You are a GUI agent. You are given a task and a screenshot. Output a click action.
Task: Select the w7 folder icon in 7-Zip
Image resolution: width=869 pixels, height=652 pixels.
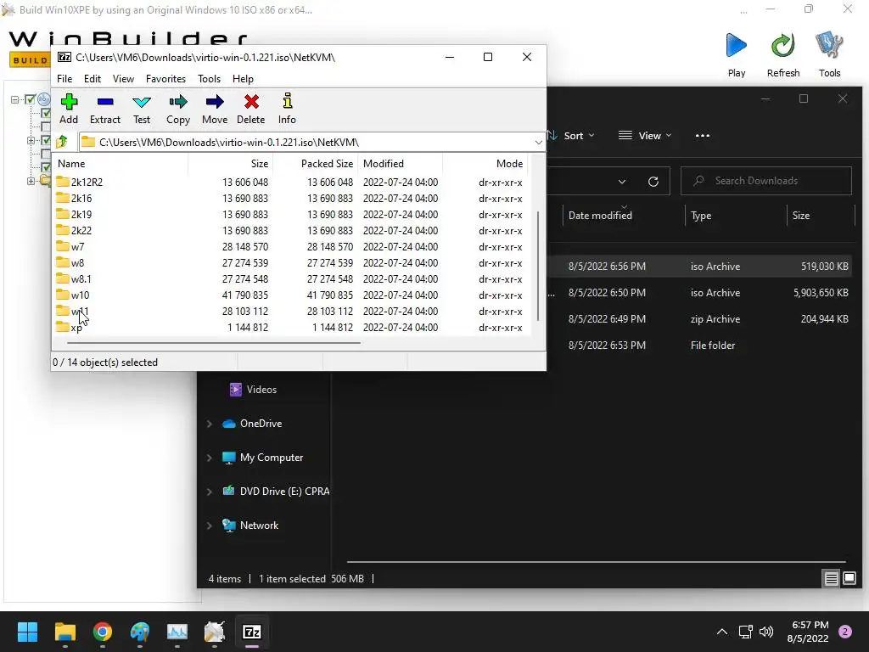coord(63,247)
